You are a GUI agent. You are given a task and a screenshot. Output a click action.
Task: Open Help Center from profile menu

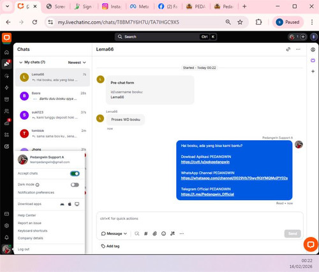tap(27, 215)
